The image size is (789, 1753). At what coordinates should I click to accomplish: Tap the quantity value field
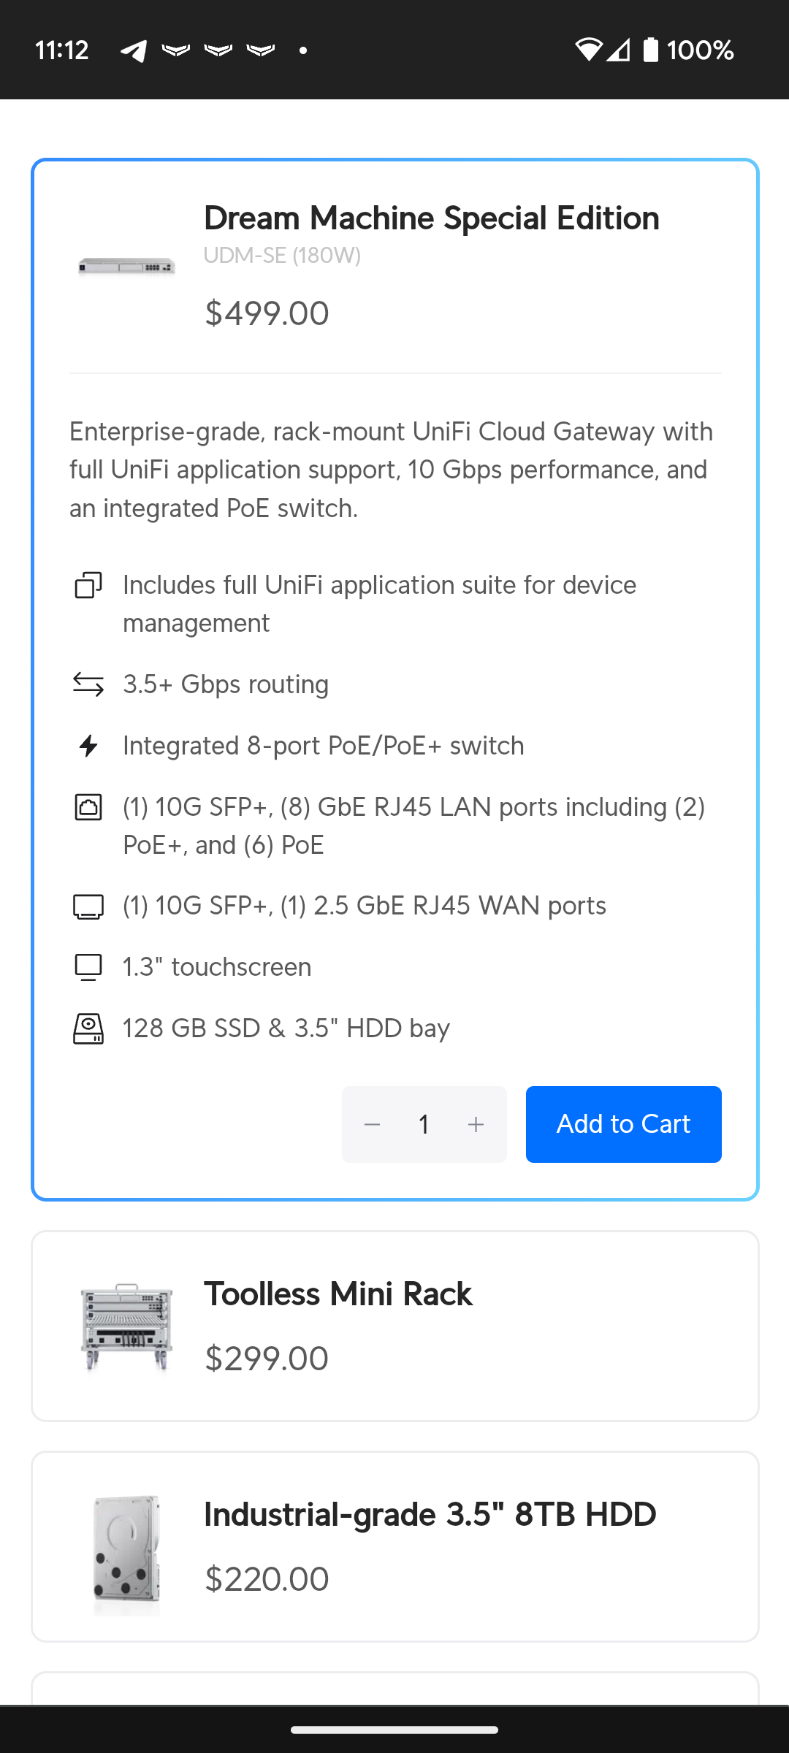pos(424,1125)
